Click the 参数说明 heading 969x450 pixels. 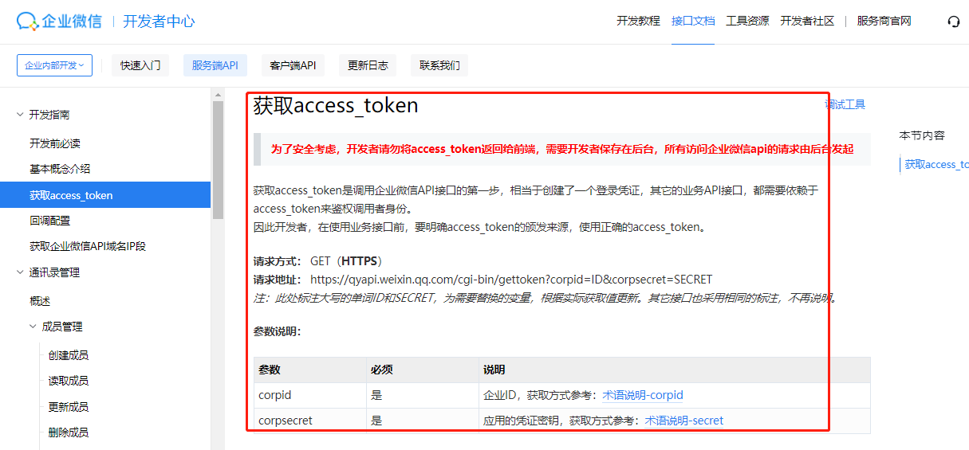coord(277,331)
